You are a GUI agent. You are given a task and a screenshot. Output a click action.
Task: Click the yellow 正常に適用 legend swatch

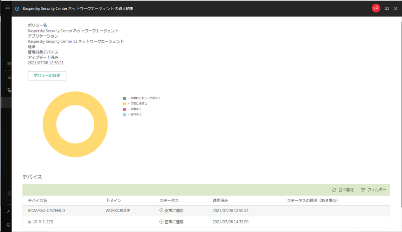[124, 104]
